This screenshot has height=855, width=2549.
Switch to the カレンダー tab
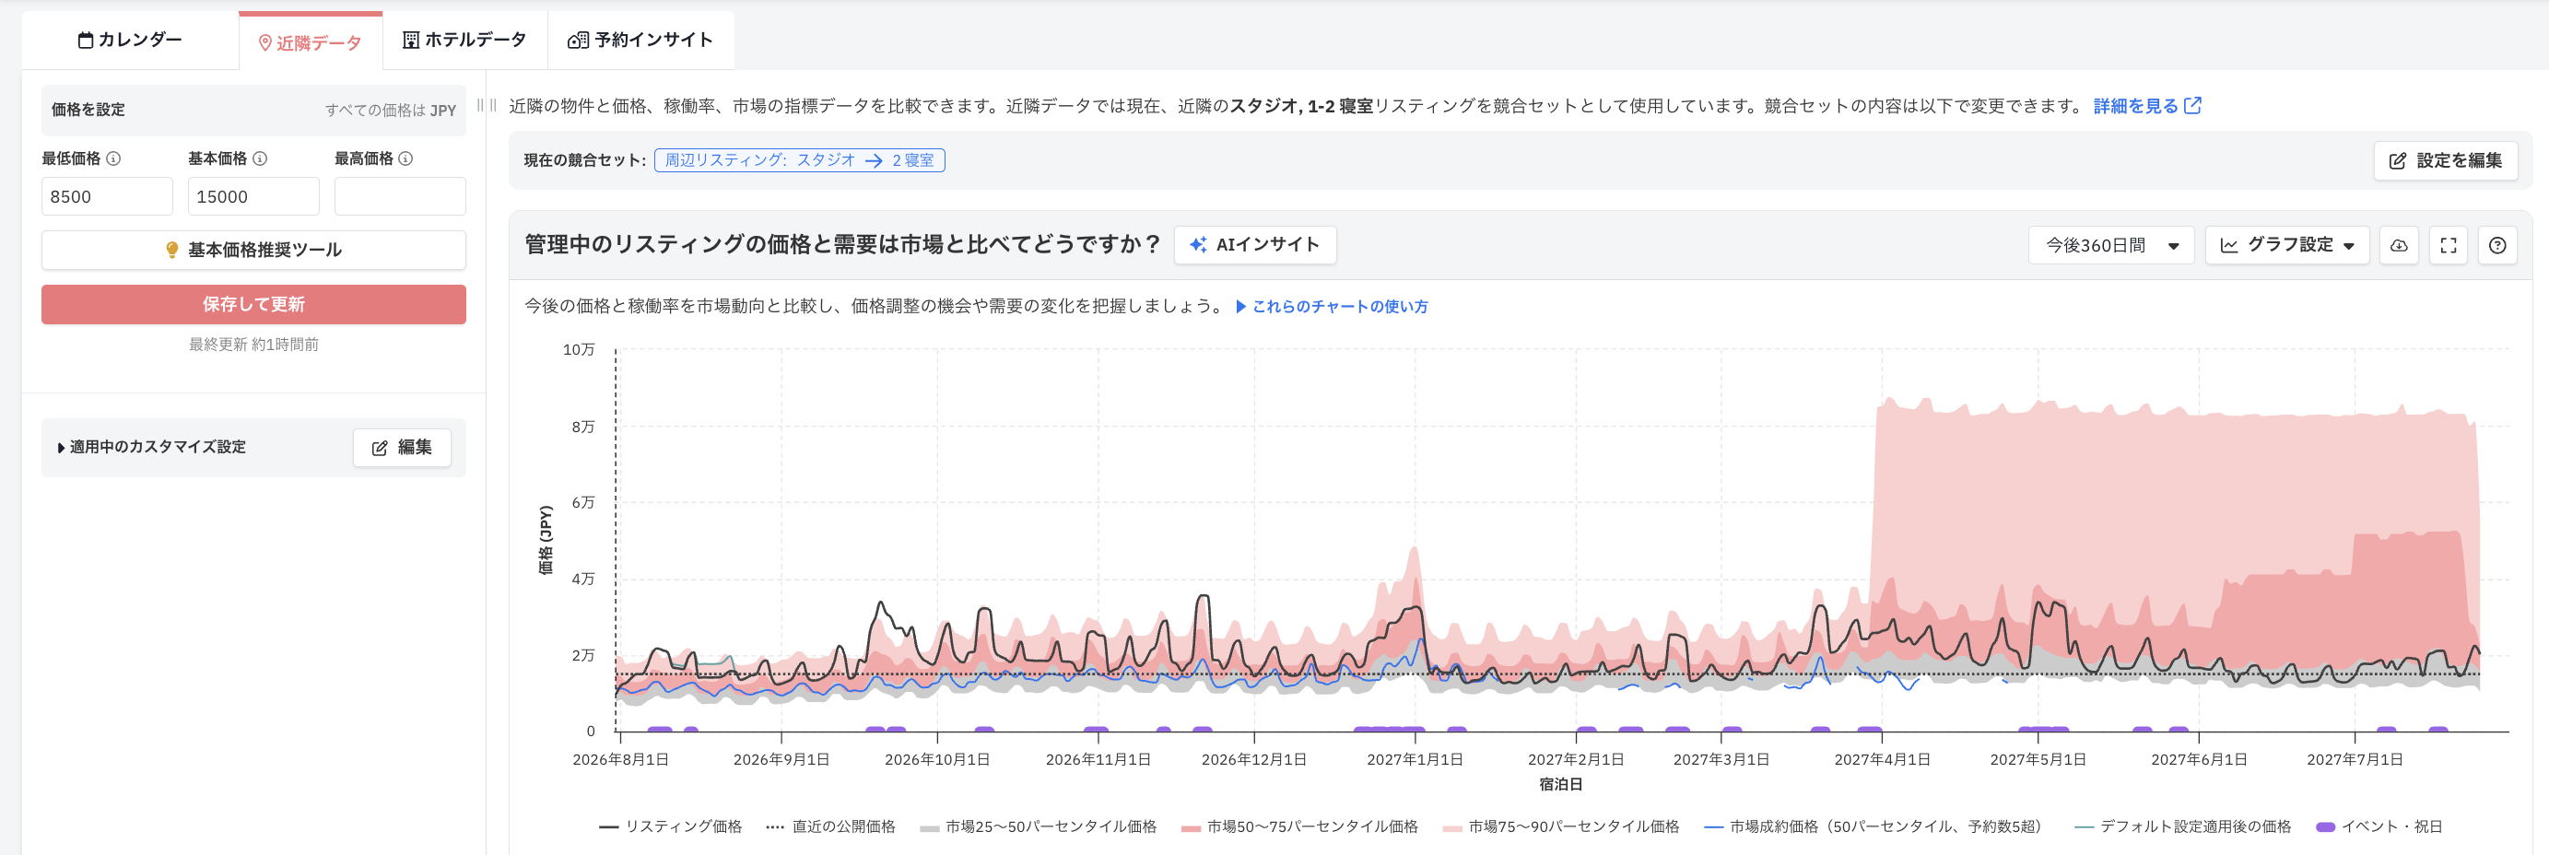pyautogui.click(x=130, y=40)
